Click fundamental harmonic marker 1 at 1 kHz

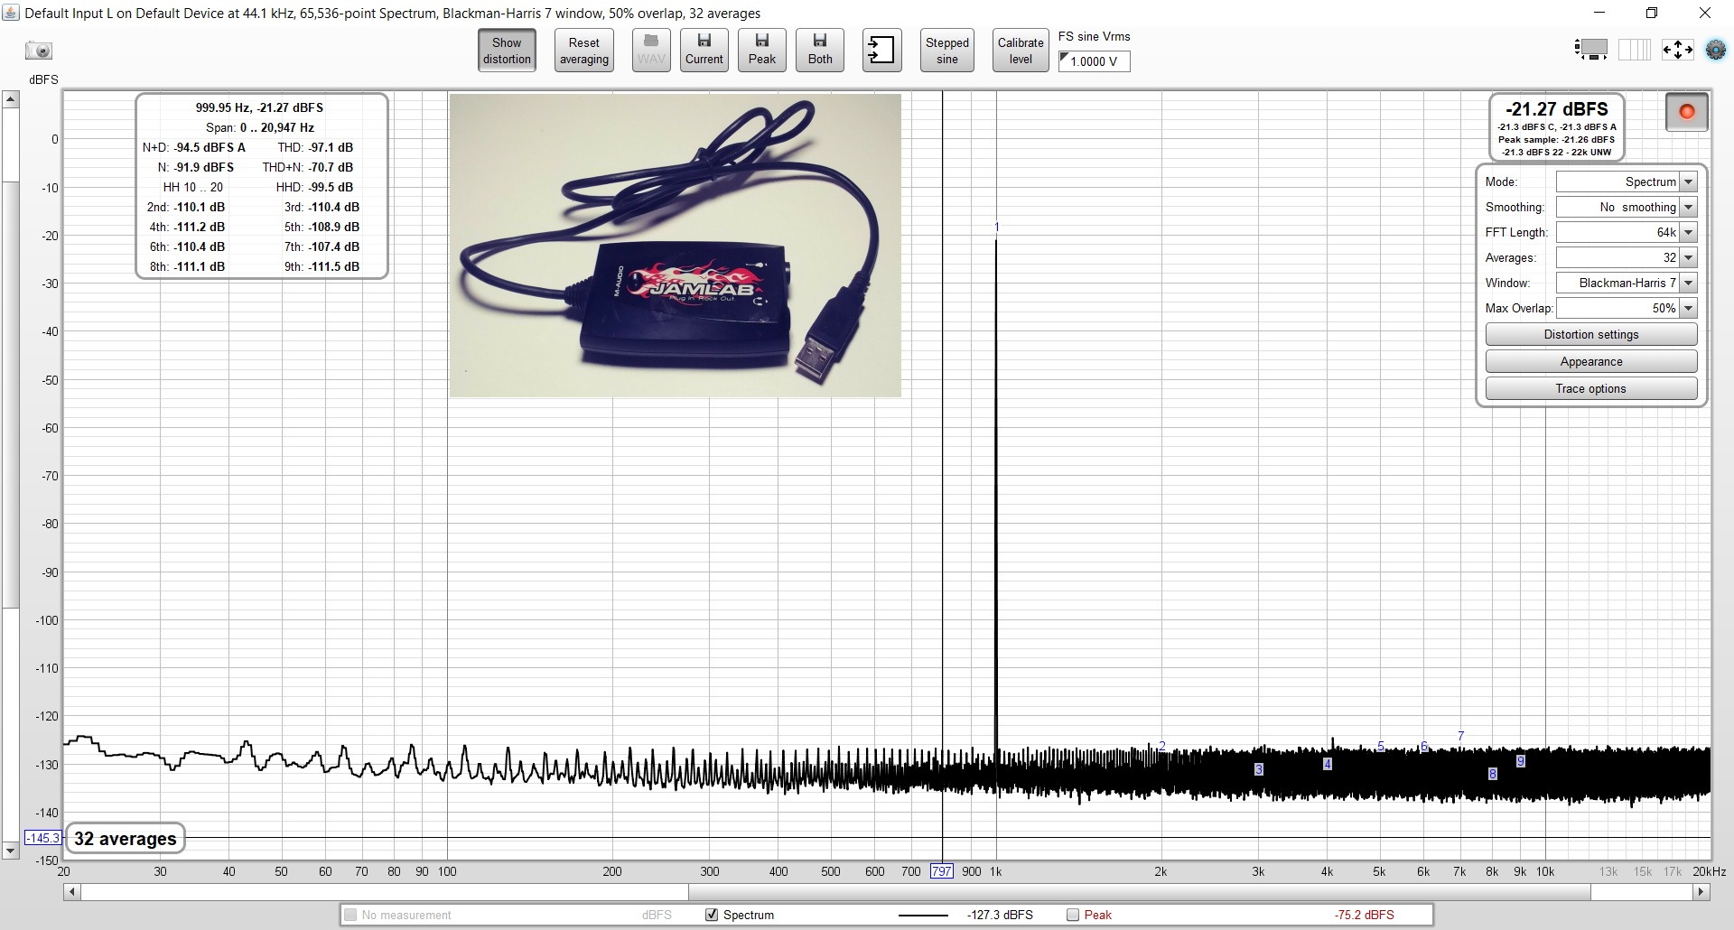[x=996, y=227]
